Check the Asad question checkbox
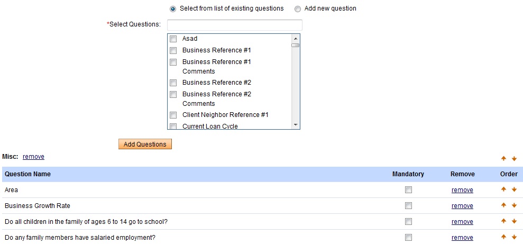This screenshot has height=244, width=523. (173, 39)
